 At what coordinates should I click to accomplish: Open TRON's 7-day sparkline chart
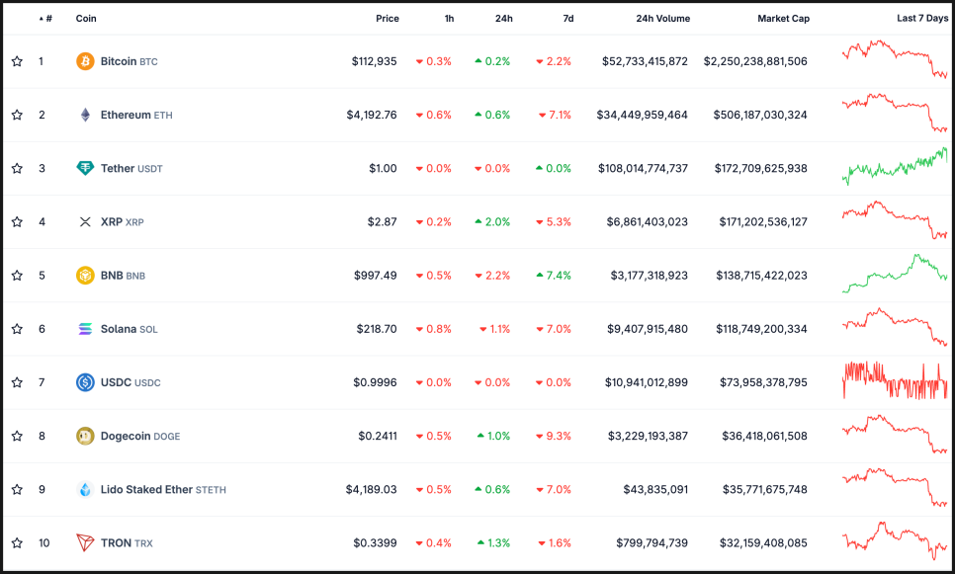[x=895, y=540]
